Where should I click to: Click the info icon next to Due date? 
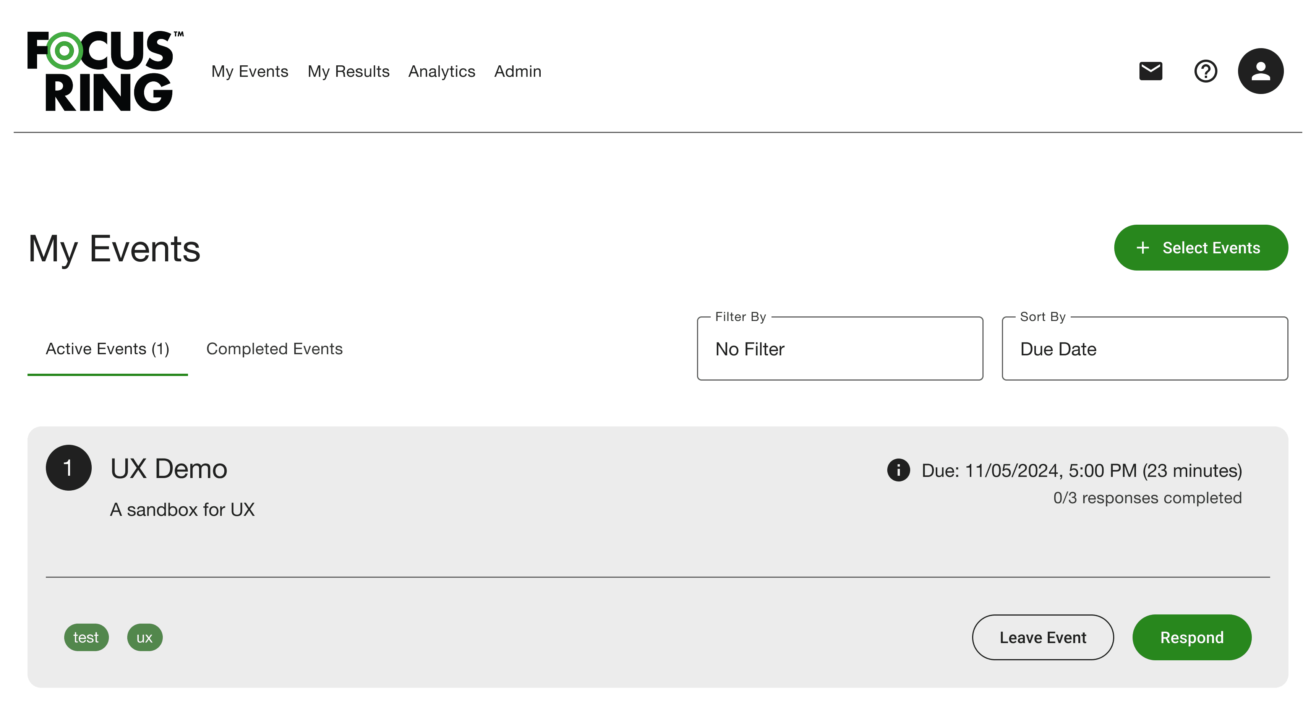898,470
